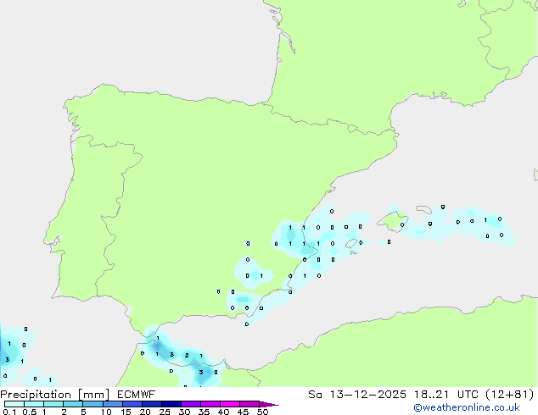Screen dimensions: 538x415
Task: Click the "30" legend scale label
Action: [x=185, y=412]
